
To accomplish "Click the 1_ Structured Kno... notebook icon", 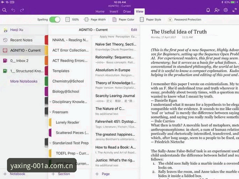I will [5, 71].
